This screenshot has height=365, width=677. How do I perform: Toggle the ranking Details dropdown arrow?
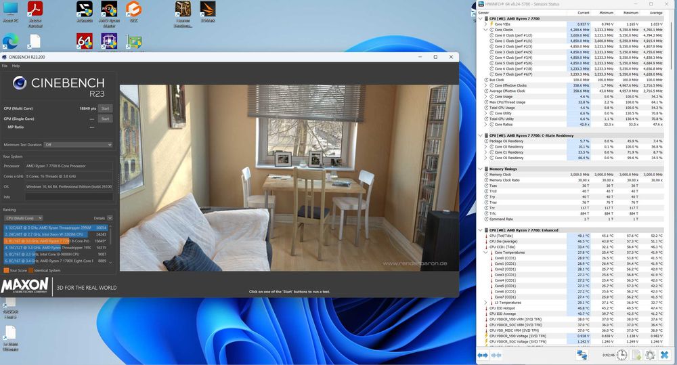coord(110,218)
